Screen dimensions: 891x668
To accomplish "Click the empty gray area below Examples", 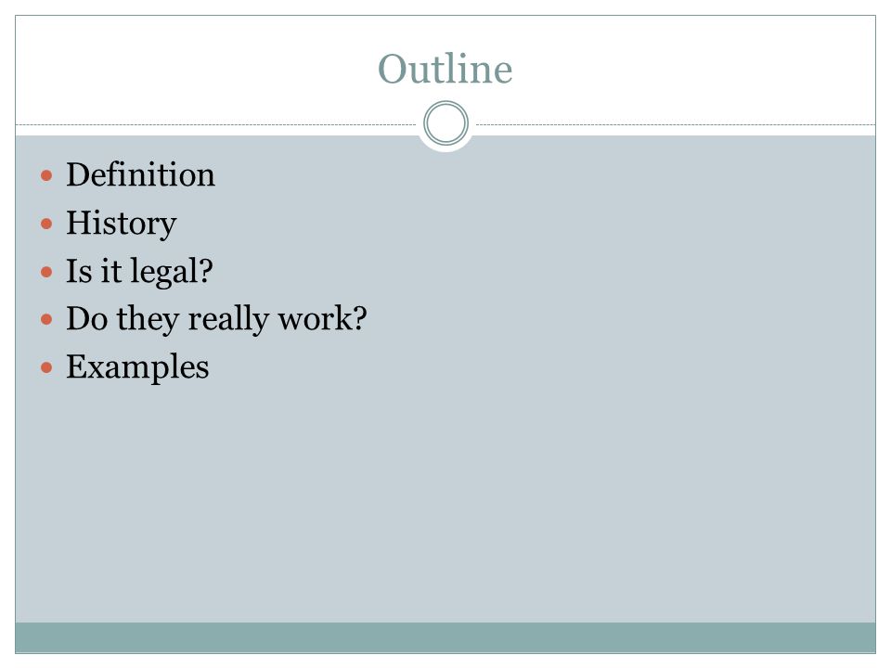I will pyautogui.click(x=445, y=500).
